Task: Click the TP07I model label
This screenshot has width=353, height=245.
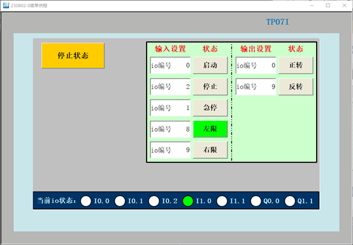Action: pyautogui.click(x=277, y=22)
